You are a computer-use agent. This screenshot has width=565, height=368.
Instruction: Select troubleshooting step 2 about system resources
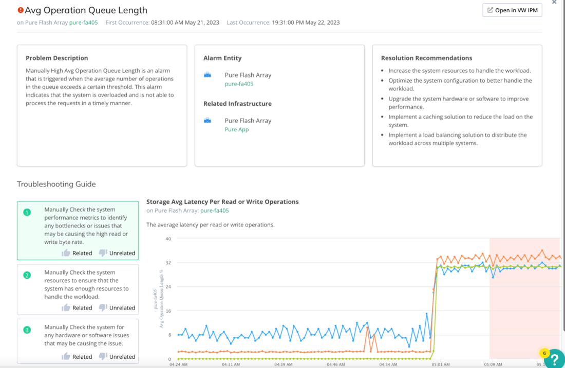point(78,289)
